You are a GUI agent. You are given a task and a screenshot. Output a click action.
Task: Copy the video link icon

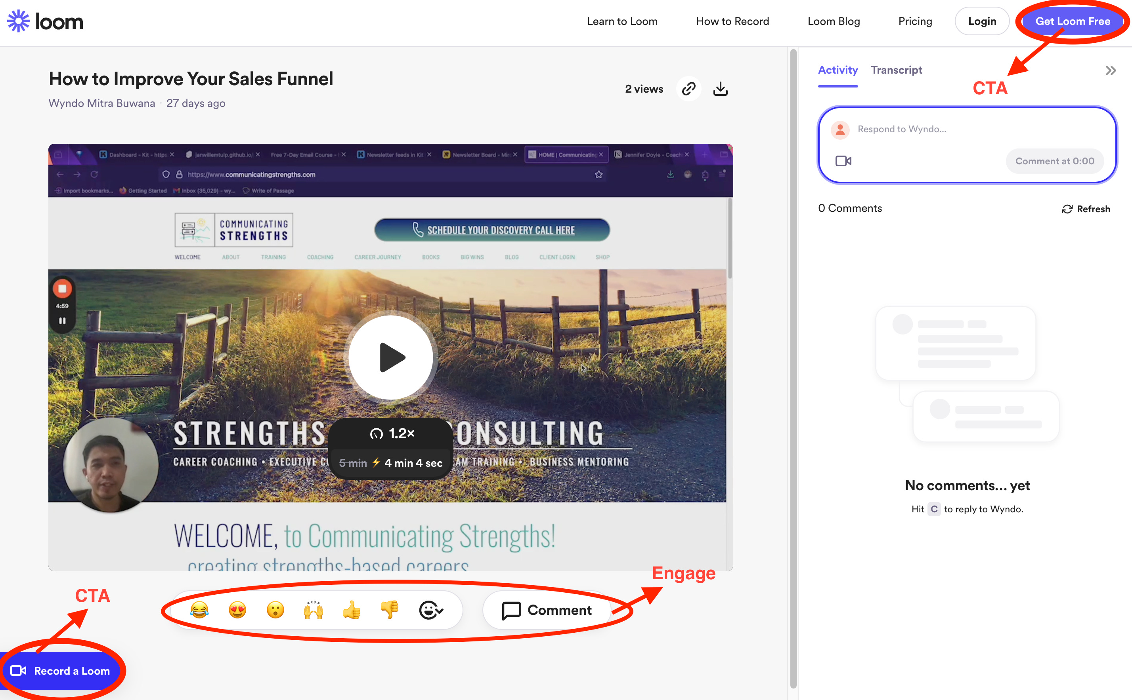coord(688,88)
